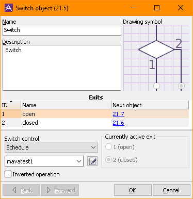Image resolution: width=193 pixels, height=199 pixels.
Task: Click the Next object column header
Action: click(150, 105)
